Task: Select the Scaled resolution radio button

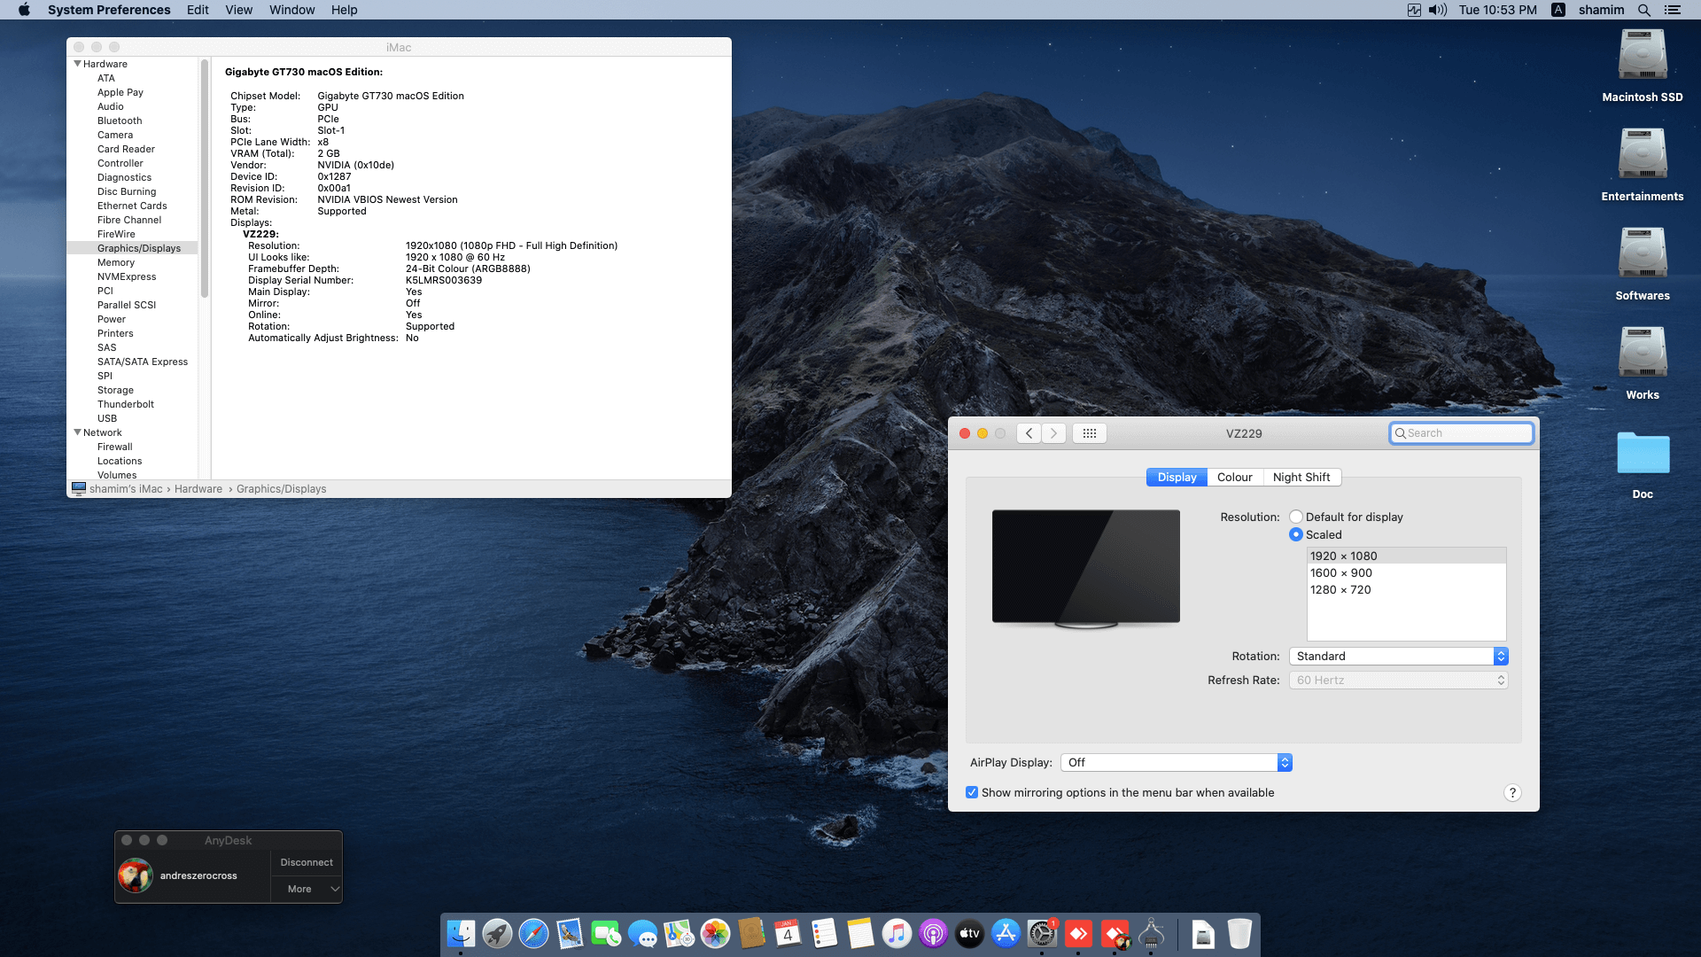Action: coord(1296,534)
